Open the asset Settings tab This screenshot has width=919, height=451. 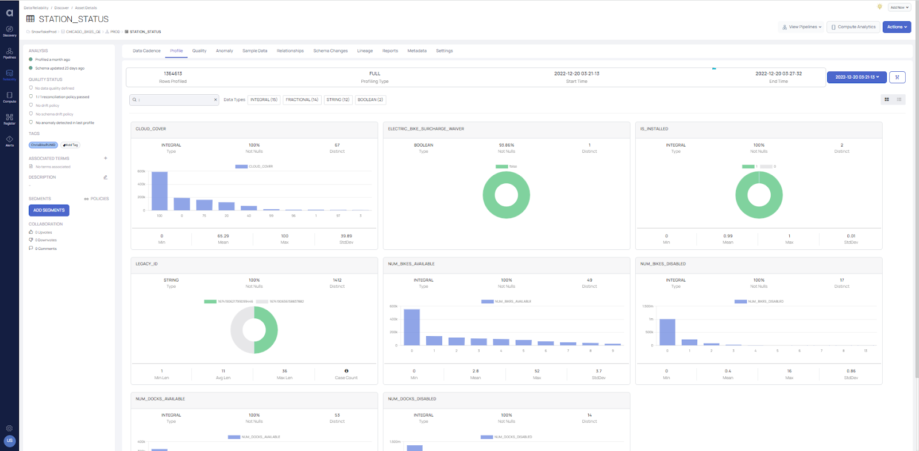[445, 51]
